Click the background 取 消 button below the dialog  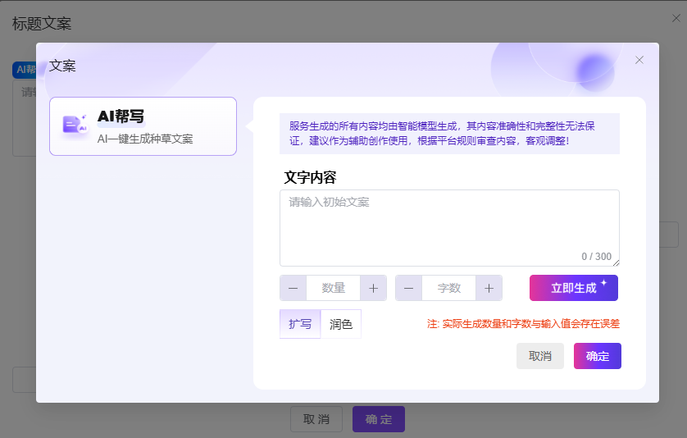[316, 419]
